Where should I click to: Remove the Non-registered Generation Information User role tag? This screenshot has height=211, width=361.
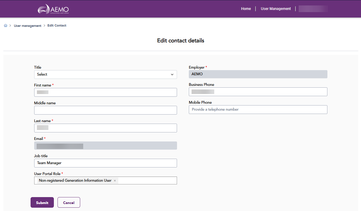115,181
